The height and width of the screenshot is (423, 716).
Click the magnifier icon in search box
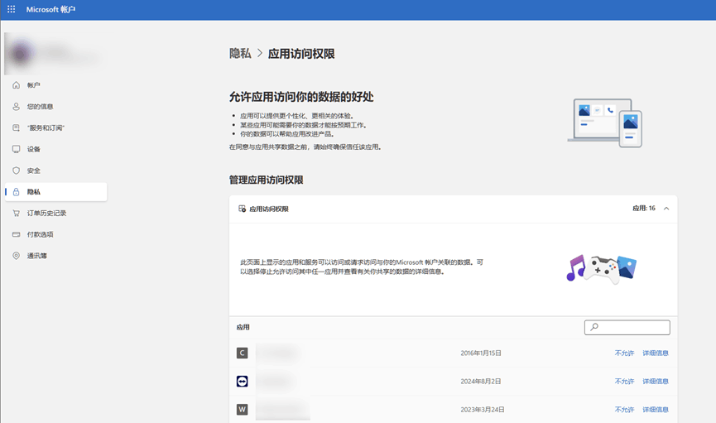[x=594, y=327]
